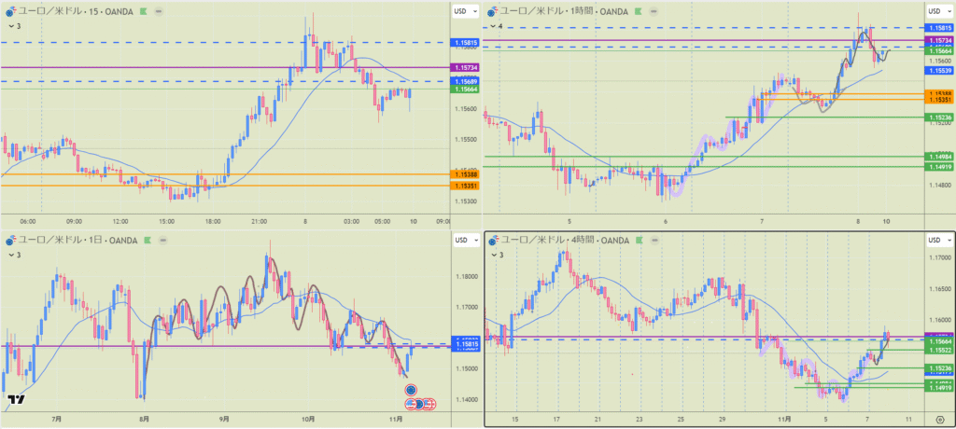
Task: Open the USD currency dropdown on the 15-minute chart
Action: pyautogui.click(x=465, y=11)
